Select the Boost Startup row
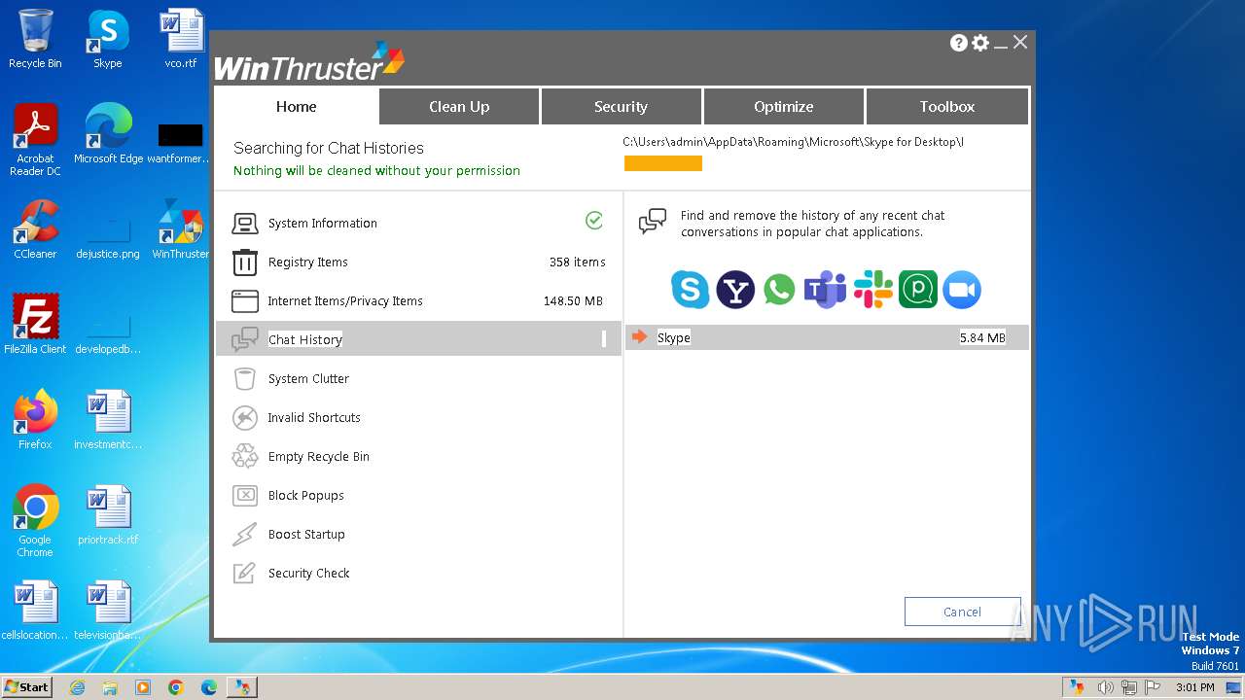 418,535
